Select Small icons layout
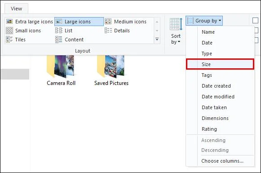The width and height of the screenshot is (261, 173). tap(23, 31)
